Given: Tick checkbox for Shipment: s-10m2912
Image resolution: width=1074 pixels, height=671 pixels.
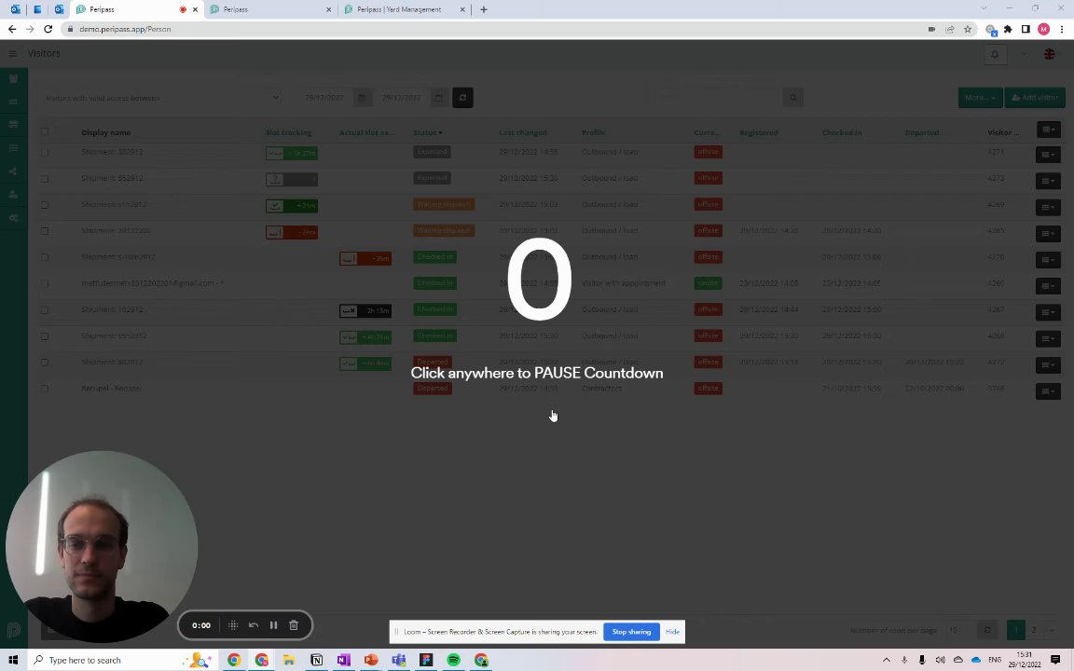Looking at the screenshot, I should (x=45, y=257).
